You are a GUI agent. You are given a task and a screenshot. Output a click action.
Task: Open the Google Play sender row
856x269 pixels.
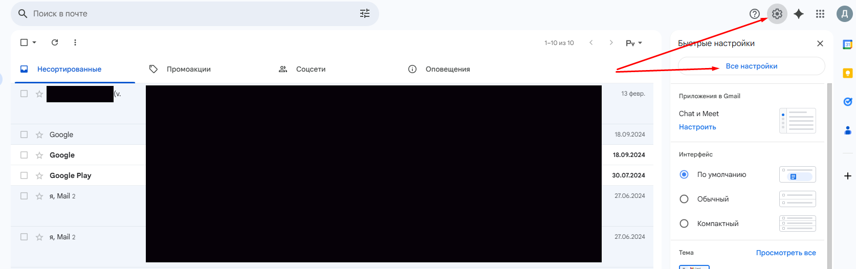[70, 175]
